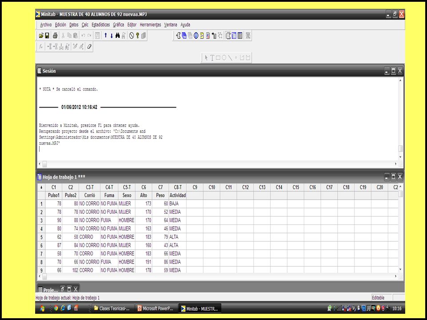427x320 pixels.
Task: Save the project with floppy disk icon
Action: click(x=47, y=36)
